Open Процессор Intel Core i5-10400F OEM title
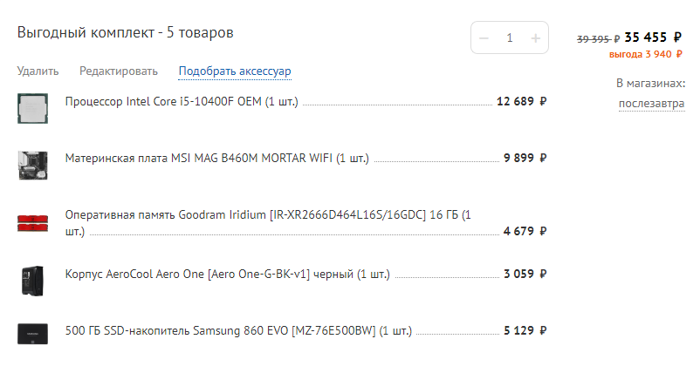The image size is (700, 373). point(182,102)
